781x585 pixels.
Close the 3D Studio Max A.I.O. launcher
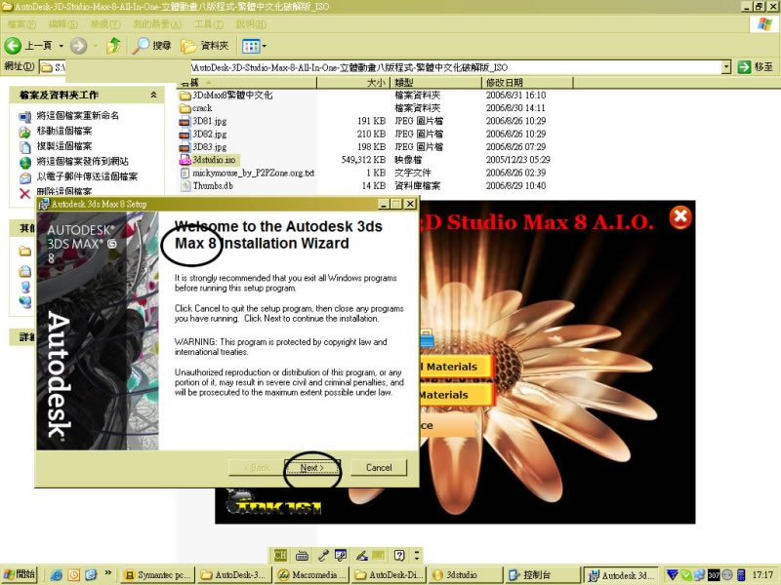679,217
